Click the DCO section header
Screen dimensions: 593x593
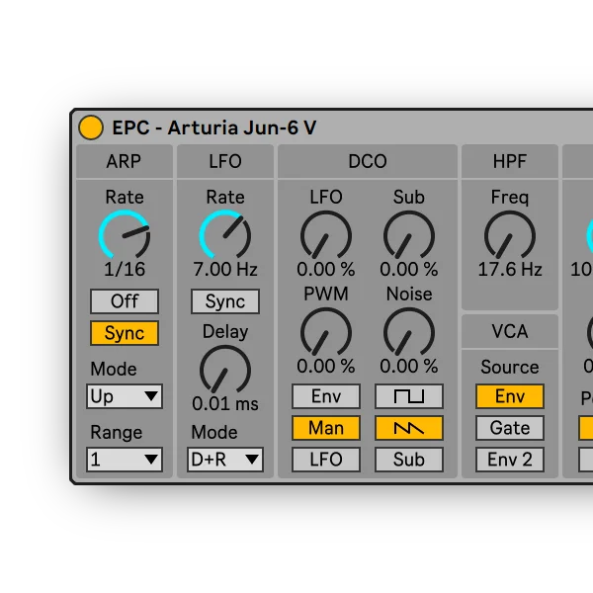click(368, 161)
